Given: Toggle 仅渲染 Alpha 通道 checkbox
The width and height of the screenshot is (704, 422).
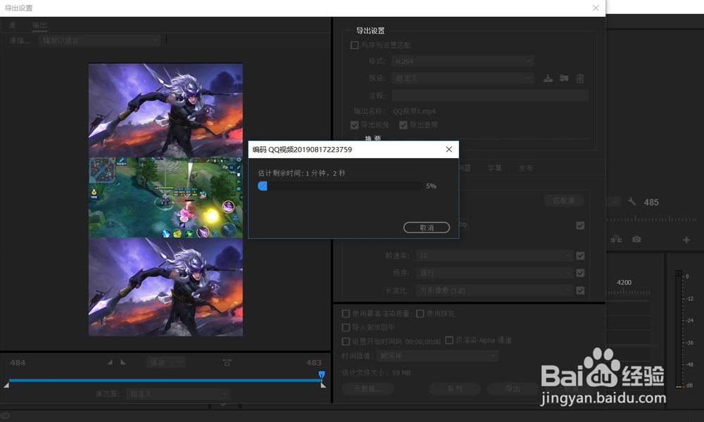Looking at the screenshot, I should [x=449, y=340].
